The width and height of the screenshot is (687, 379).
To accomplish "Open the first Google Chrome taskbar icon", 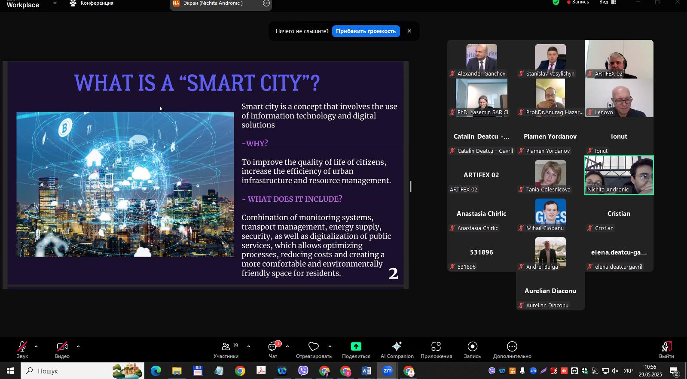I will point(240,371).
